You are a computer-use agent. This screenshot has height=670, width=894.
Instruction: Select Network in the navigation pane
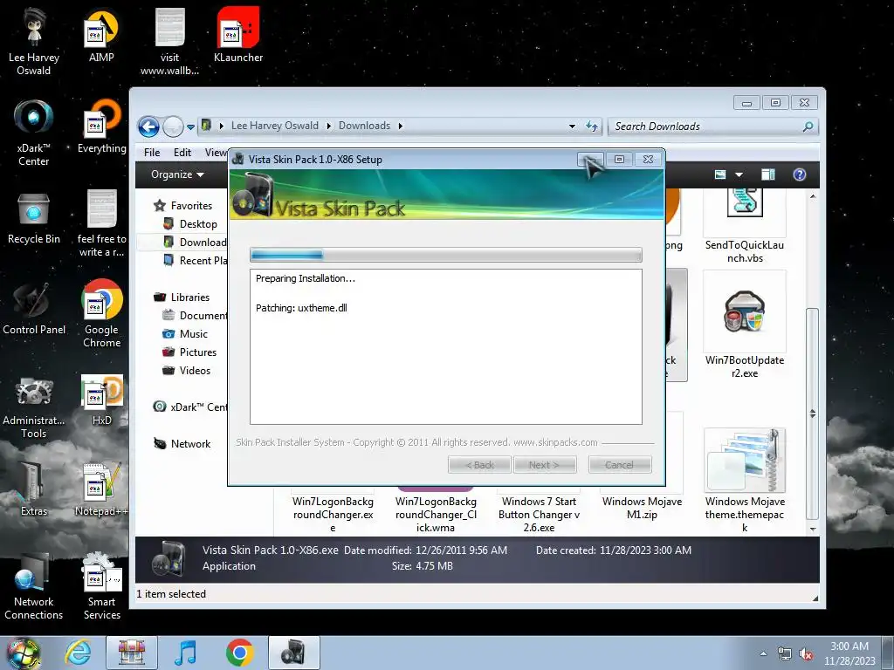182,444
